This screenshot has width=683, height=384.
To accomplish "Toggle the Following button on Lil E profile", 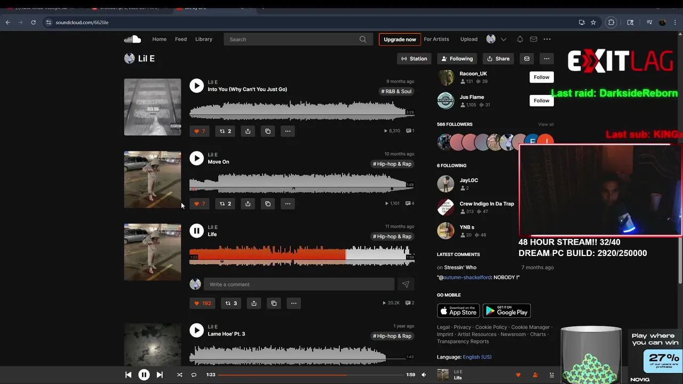I will click(457, 59).
